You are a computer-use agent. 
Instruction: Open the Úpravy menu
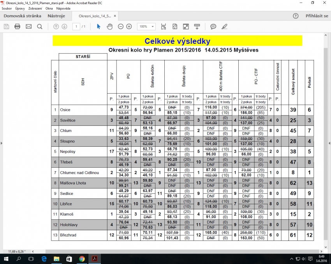[20, 9]
